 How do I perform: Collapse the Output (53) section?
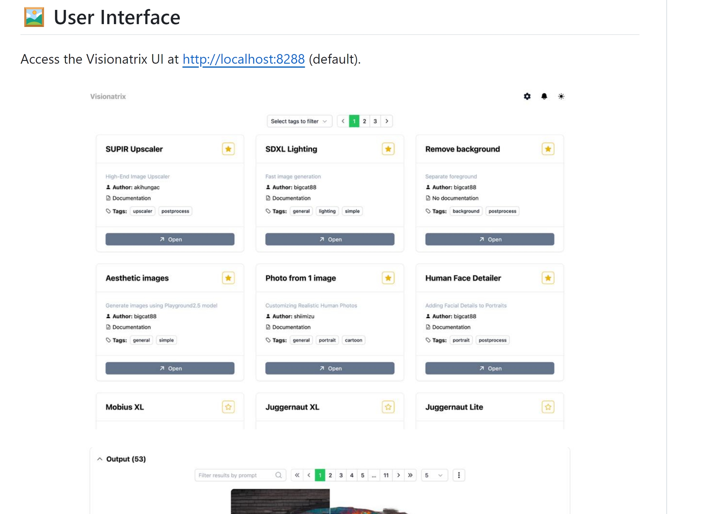100,459
